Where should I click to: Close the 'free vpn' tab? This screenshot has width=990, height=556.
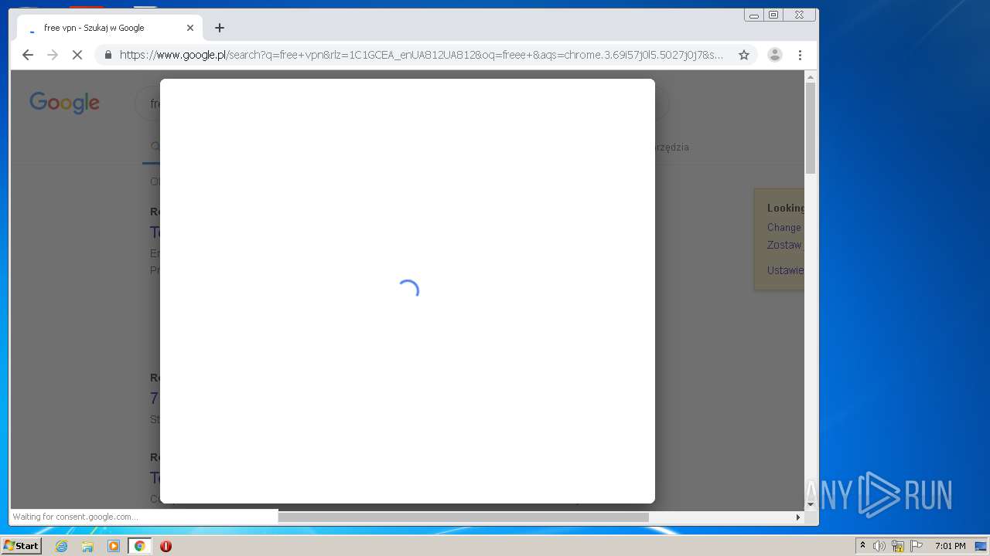(190, 28)
